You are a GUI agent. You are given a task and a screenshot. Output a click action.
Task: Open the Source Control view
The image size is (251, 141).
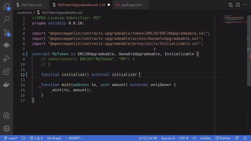6,32
